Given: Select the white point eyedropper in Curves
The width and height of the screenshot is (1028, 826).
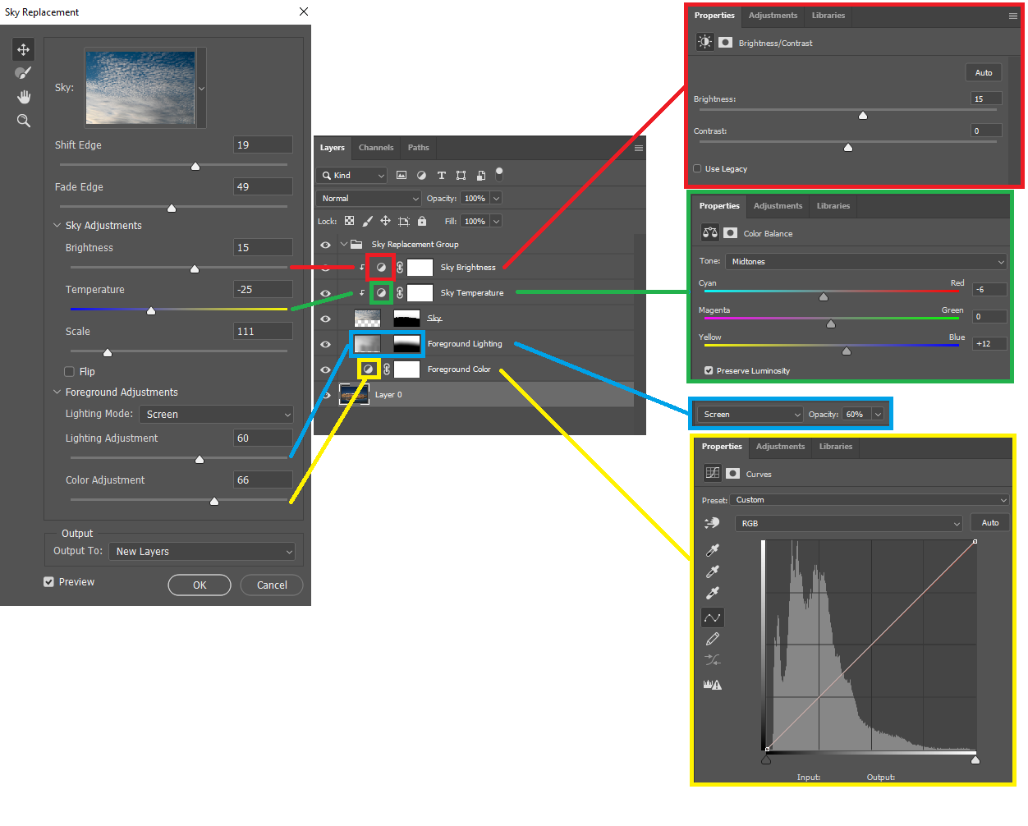Looking at the screenshot, I should pyautogui.click(x=713, y=593).
